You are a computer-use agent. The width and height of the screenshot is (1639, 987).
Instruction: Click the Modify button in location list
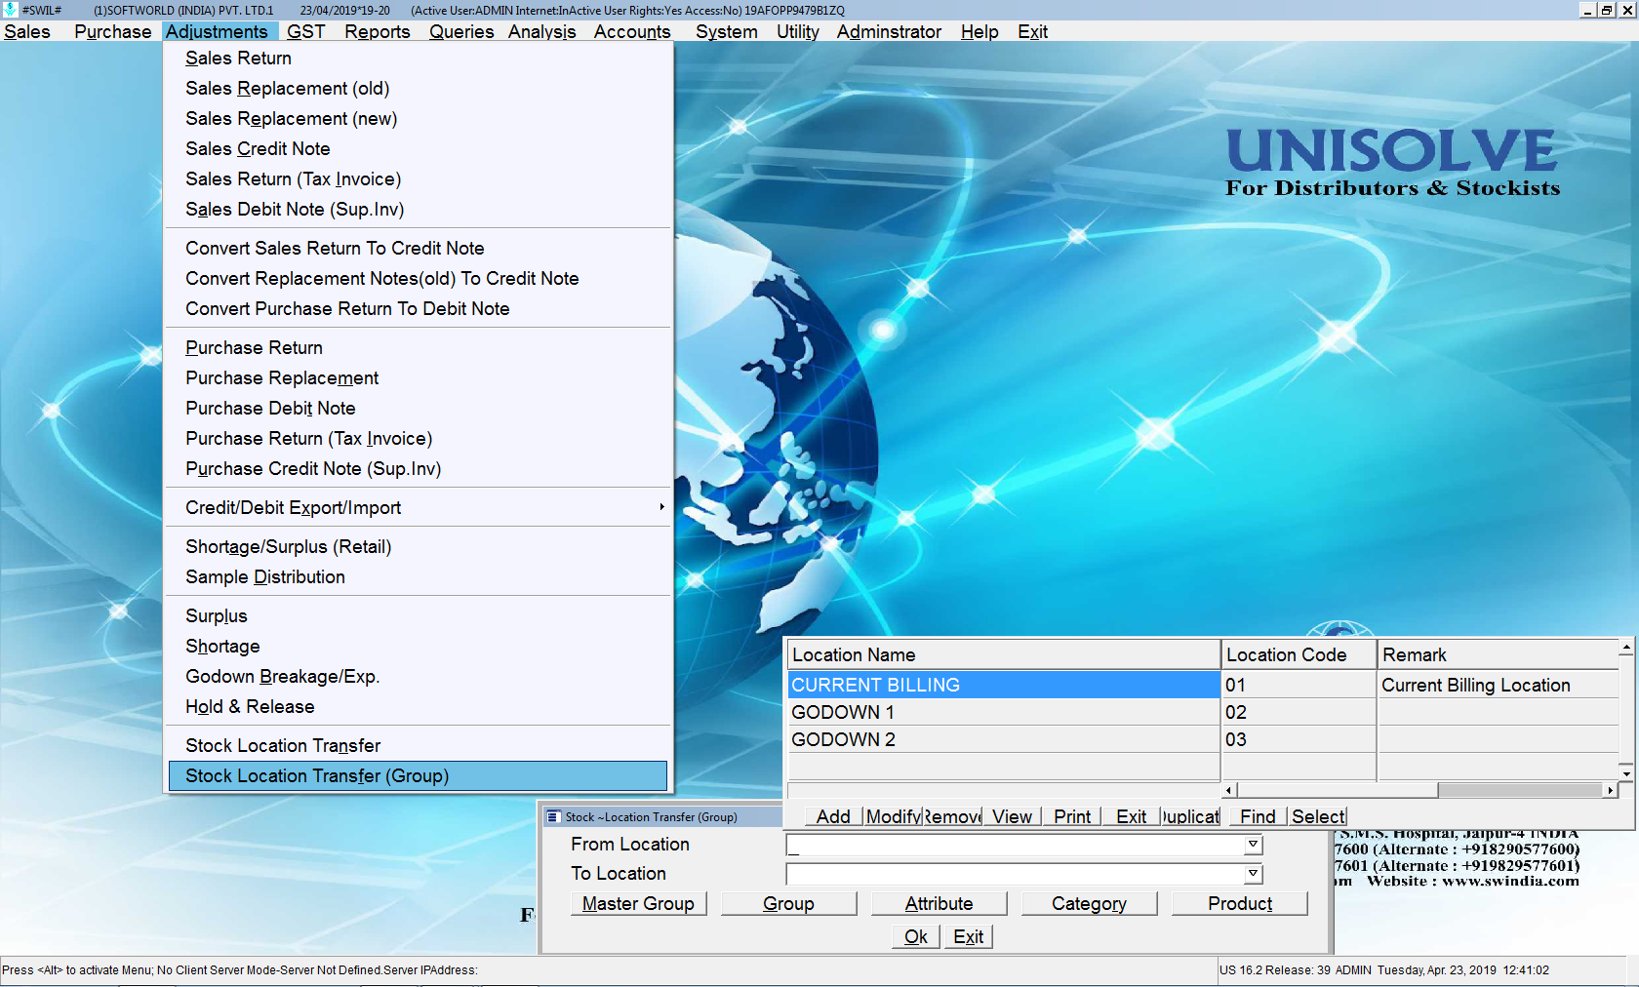pyautogui.click(x=893, y=817)
